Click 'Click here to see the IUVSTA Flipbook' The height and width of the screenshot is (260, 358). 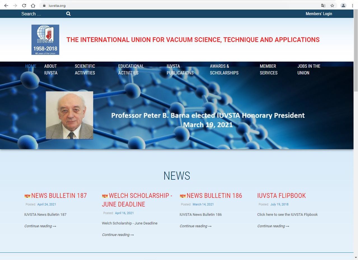[287, 215]
